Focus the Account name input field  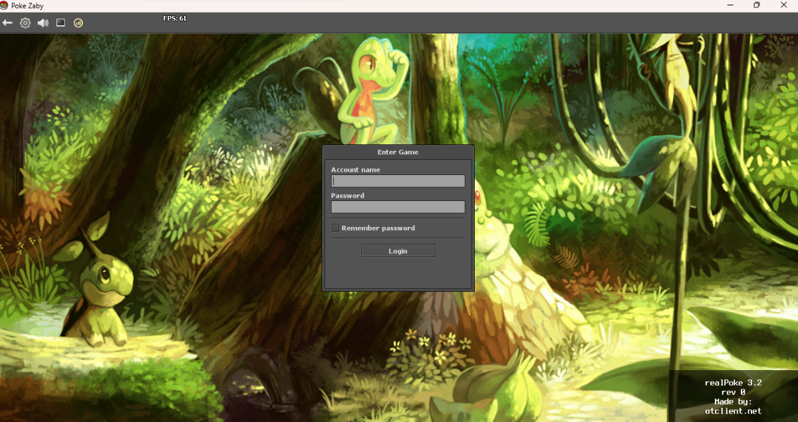coord(398,181)
